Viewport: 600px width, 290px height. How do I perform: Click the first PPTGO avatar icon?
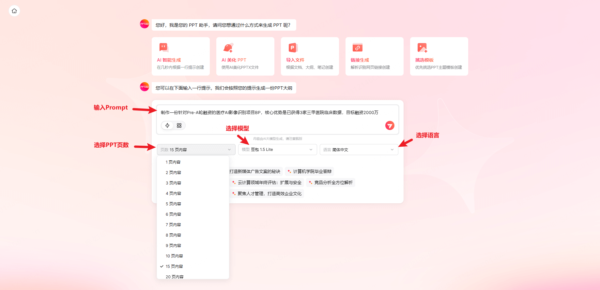click(145, 24)
